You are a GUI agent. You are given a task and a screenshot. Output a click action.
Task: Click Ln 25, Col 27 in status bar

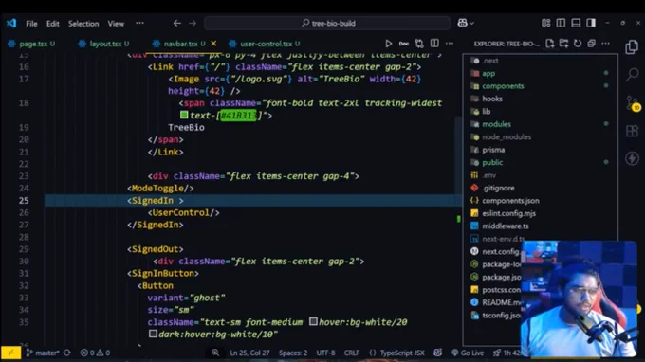(249, 353)
